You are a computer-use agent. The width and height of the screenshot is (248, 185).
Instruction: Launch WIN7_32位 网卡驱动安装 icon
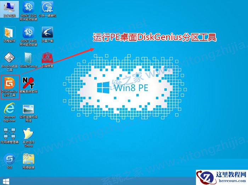point(28,11)
